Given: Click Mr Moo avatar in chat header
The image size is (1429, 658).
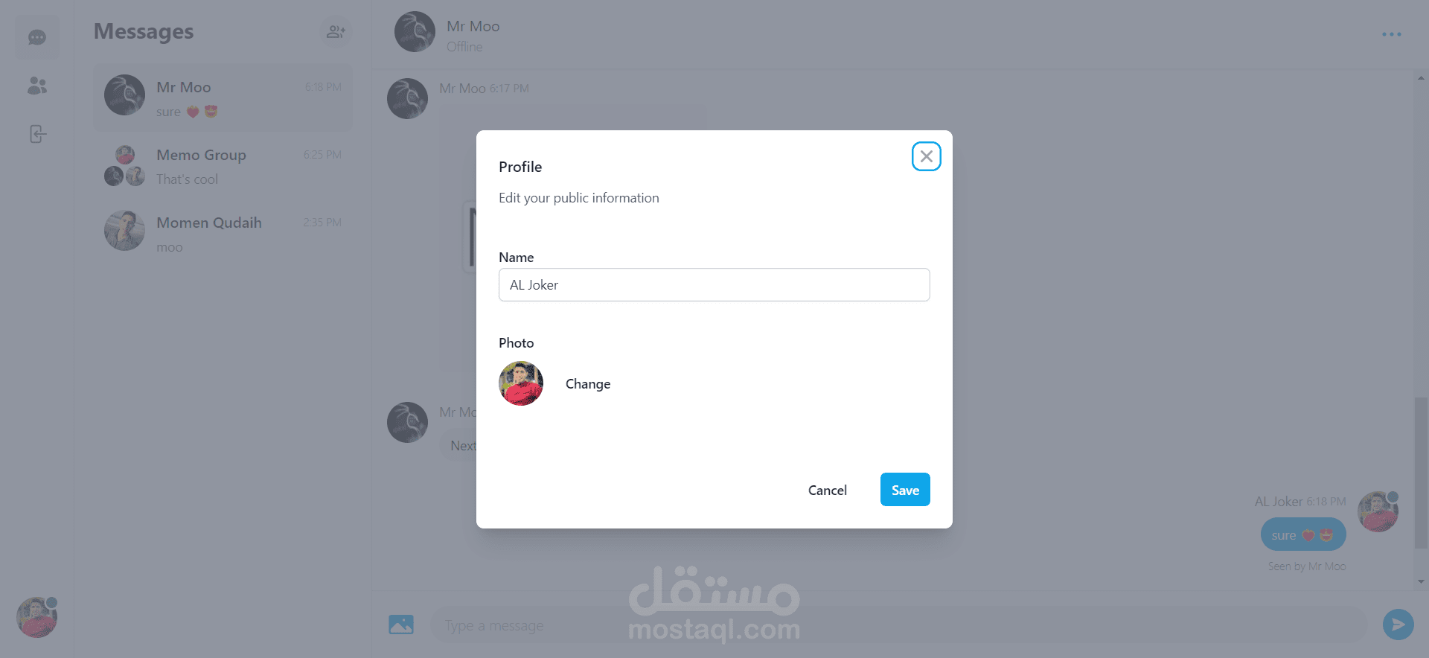Looking at the screenshot, I should pos(415,31).
